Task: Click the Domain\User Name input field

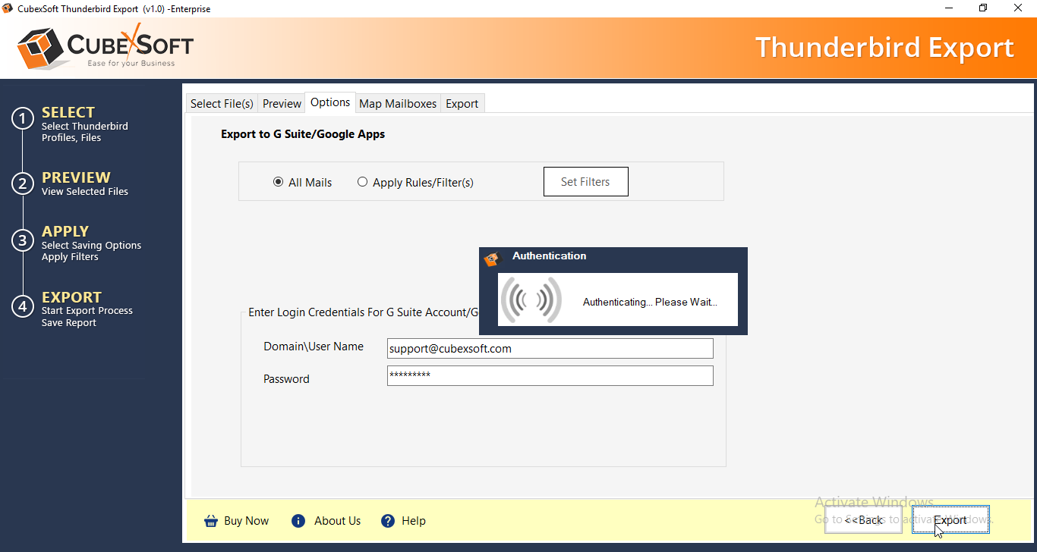Action: click(x=550, y=349)
